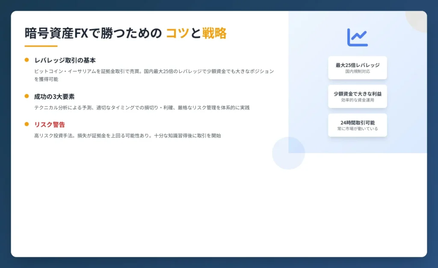438x268 pixels.
Task: Click the red リスク警告 heading
Action: pos(50,124)
